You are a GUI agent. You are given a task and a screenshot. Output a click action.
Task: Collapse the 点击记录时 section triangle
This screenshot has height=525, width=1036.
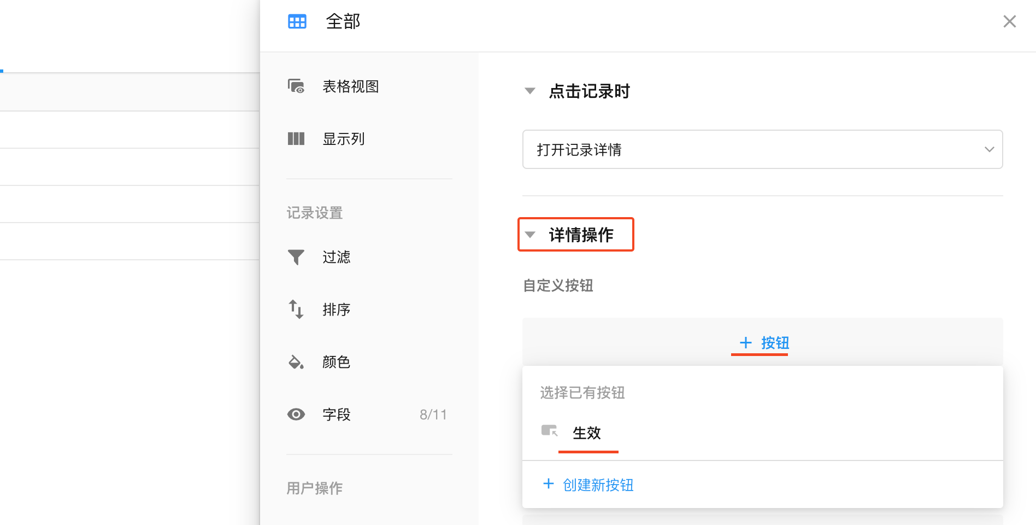529,91
